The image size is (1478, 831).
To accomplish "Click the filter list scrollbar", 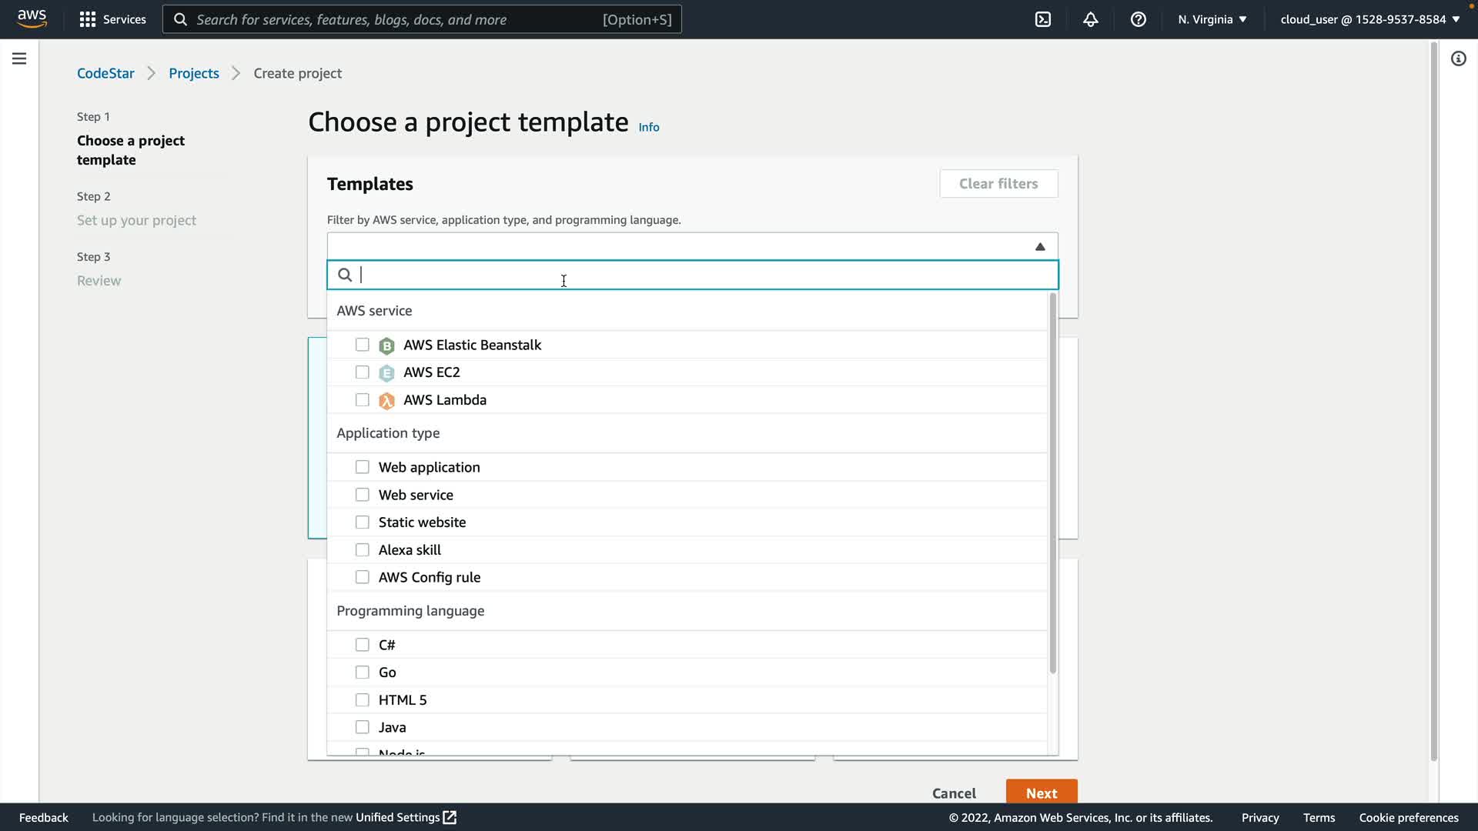I will pyautogui.click(x=1052, y=485).
